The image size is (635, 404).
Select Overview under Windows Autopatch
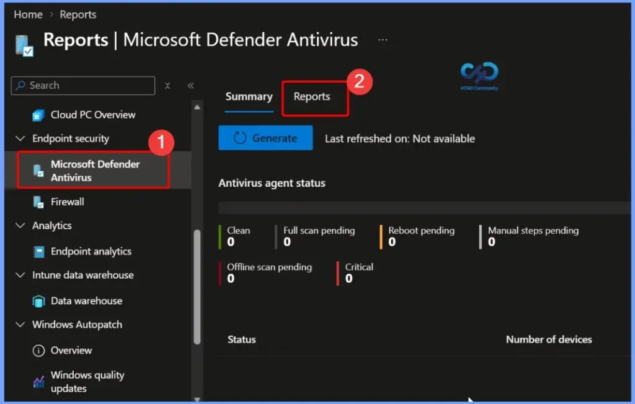click(x=97, y=351)
